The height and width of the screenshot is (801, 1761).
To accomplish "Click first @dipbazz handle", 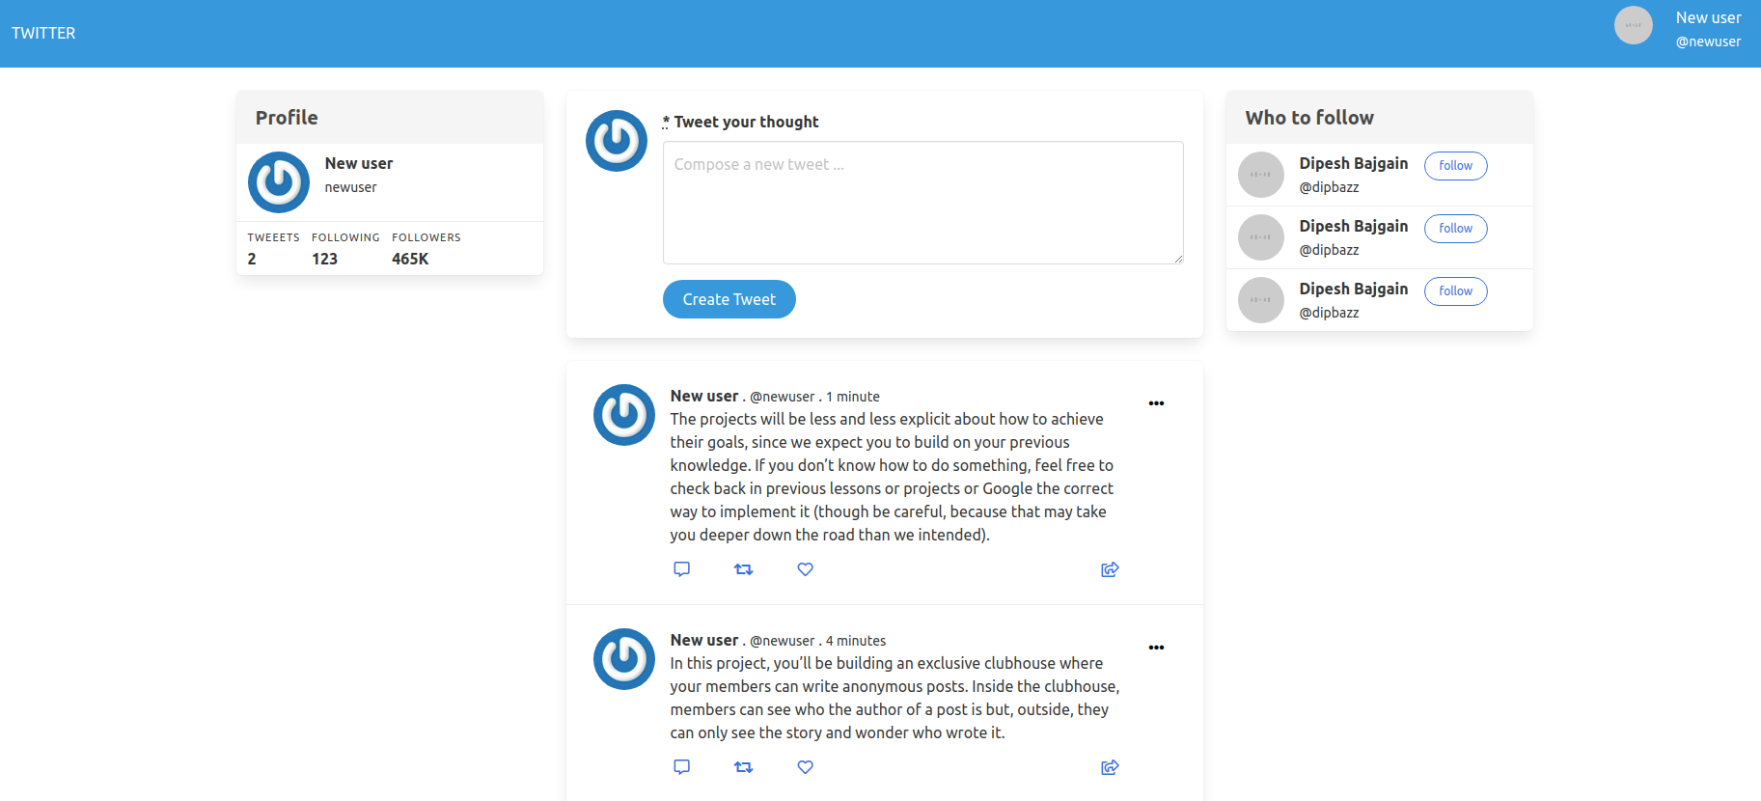I will (x=1329, y=187).
